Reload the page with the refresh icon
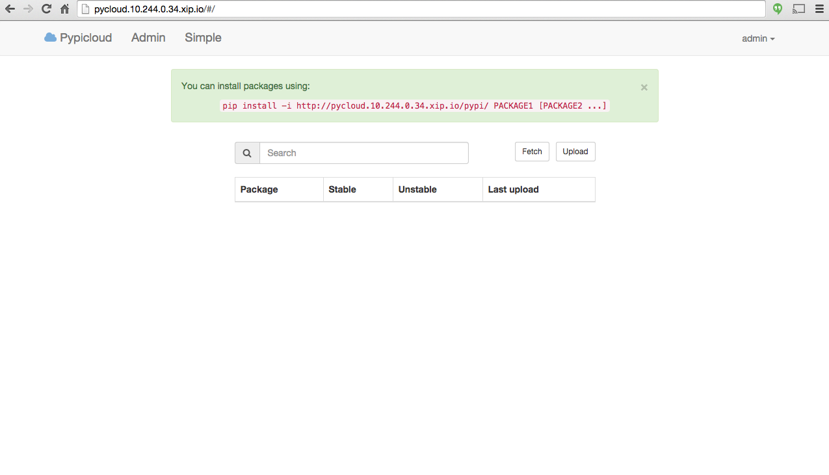829x475 pixels. [46, 9]
